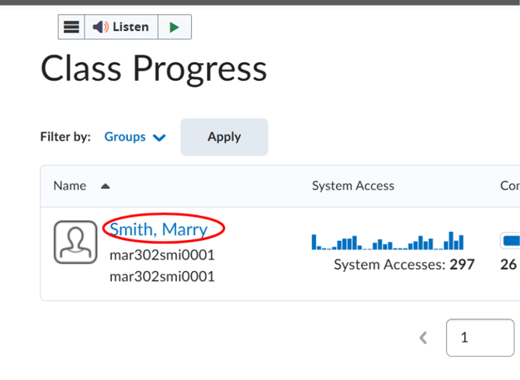520x380 pixels.
Task: Open the ReadSpeaker hamburger menu
Action: coord(71,27)
